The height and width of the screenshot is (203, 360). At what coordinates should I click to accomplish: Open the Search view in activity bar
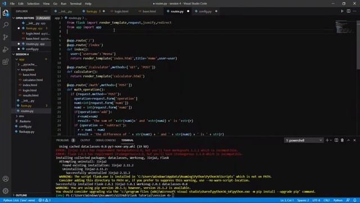(6, 25)
